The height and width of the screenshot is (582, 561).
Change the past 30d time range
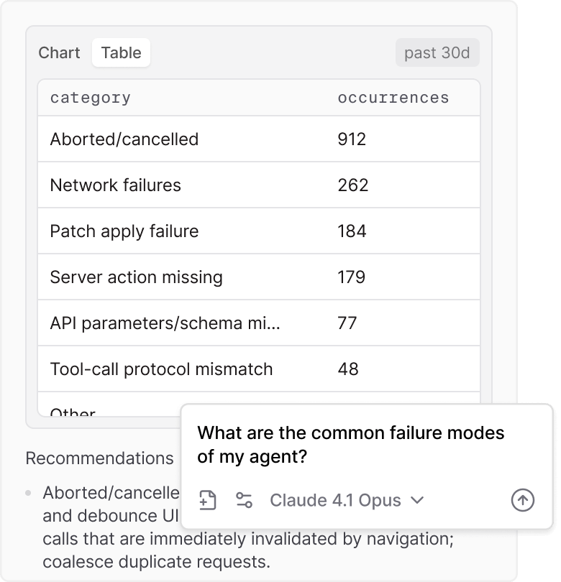pyautogui.click(x=437, y=53)
